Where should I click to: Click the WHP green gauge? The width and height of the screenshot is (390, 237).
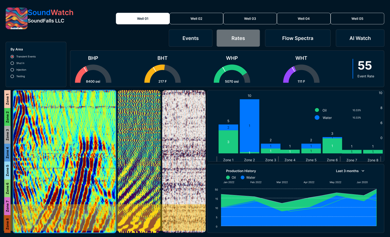pyautogui.click(x=232, y=74)
